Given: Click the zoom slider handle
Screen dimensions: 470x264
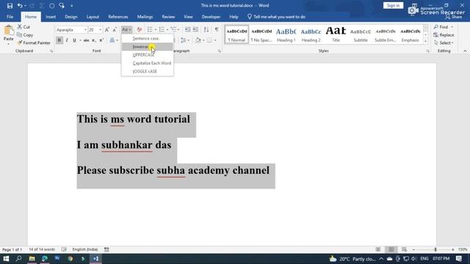Looking at the screenshot, I should [x=435, y=249].
